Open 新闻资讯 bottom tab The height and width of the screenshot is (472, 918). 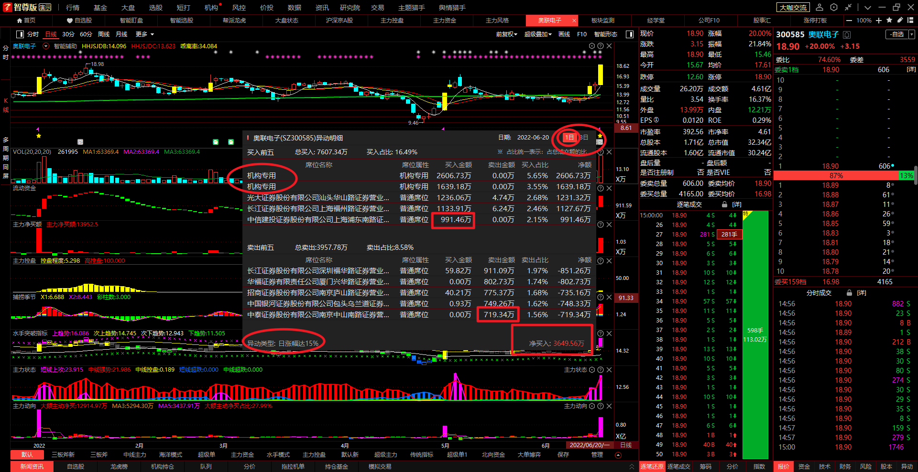pos(32,466)
